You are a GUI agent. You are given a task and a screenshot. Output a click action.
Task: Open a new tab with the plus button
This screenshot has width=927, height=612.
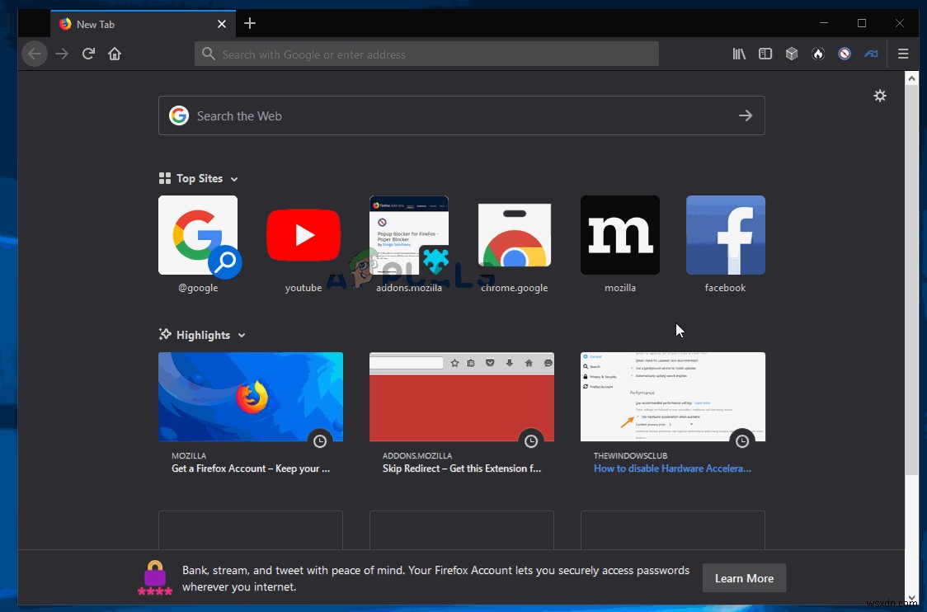250,24
